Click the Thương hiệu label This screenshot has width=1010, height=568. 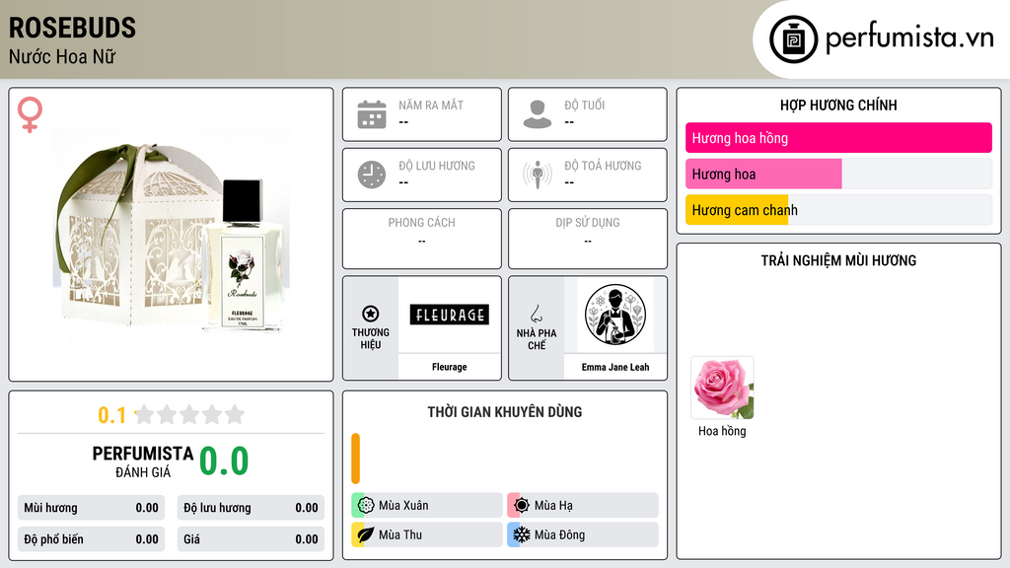click(371, 339)
